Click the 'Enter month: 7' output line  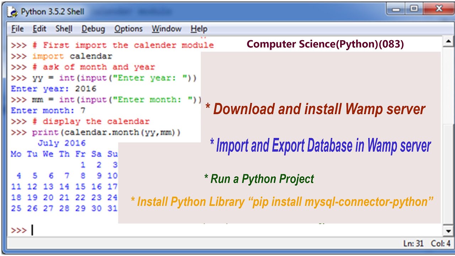coord(48,110)
